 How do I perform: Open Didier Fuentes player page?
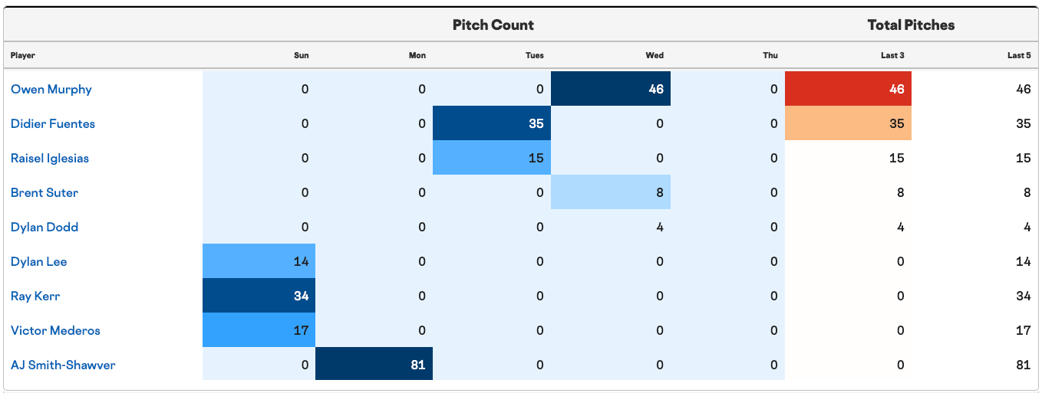click(53, 123)
